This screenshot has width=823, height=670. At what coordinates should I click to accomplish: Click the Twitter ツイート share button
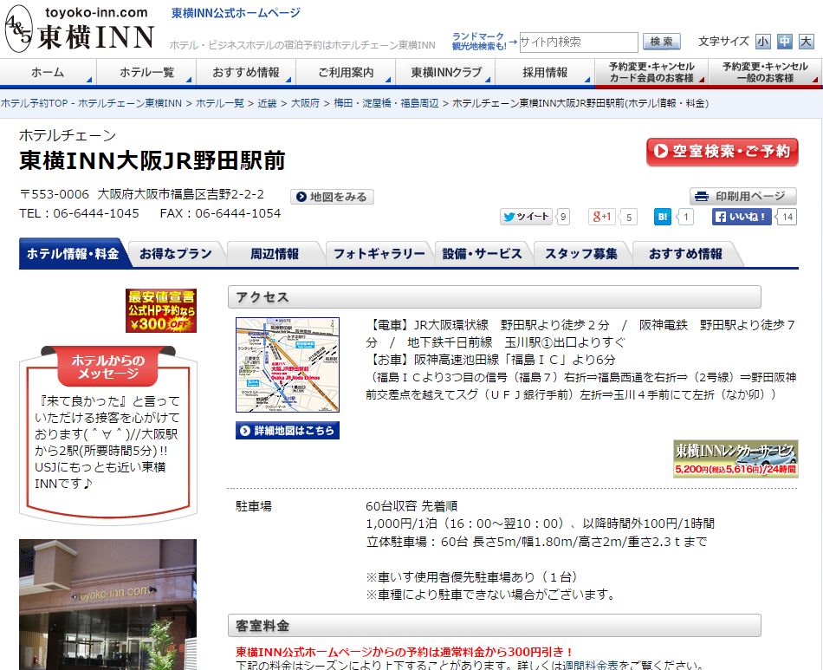point(526,217)
